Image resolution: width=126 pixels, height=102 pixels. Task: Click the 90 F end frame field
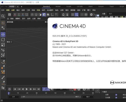point(88,97)
